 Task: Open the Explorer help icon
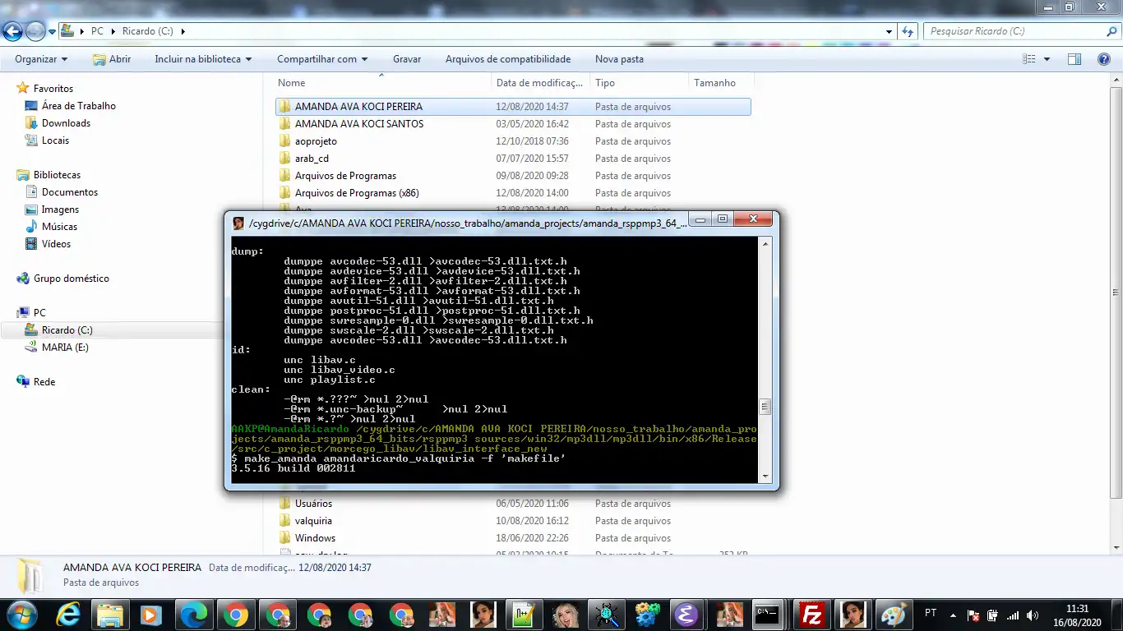(1105, 59)
